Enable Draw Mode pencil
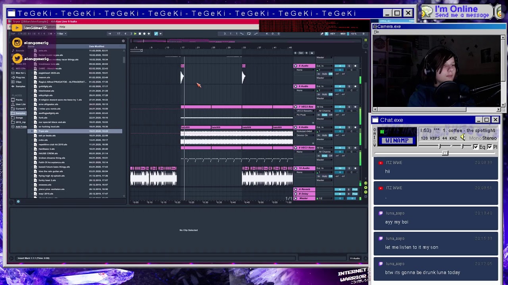The width and height of the screenshot is (508, 285). pos(322,34)
